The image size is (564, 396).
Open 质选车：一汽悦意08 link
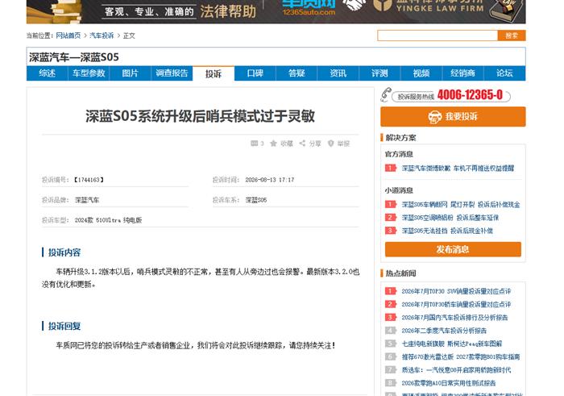[456, 369]
